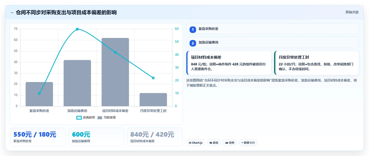The image size is (369, 156).
Task: Click left axis value 70
Action: pos(16,29)
